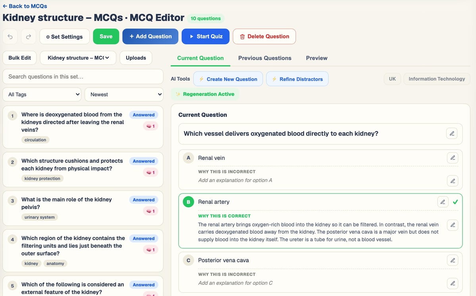Edit option C Posterior vena cava text
This screenshot has width=476, height=296.
pos(453,260)
